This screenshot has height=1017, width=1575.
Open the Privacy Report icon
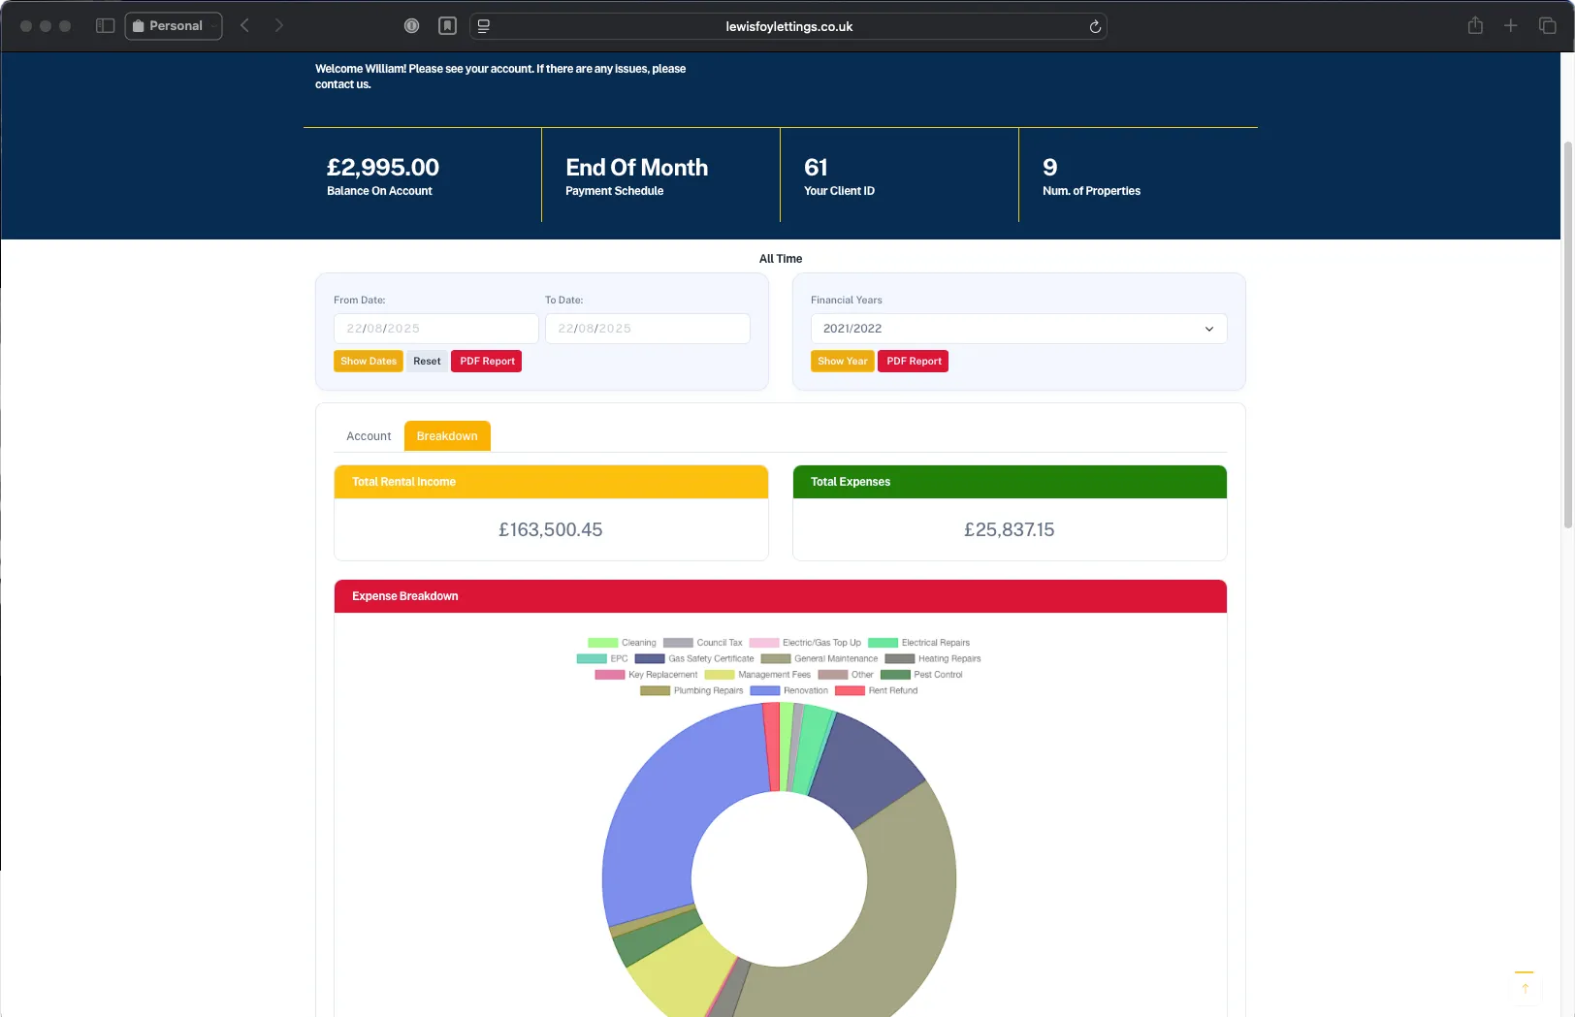point(411,26)
